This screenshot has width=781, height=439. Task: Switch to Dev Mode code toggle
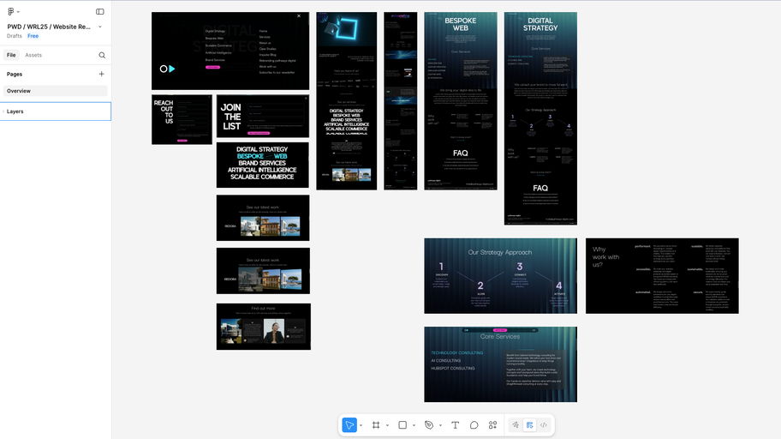[543, 425]
